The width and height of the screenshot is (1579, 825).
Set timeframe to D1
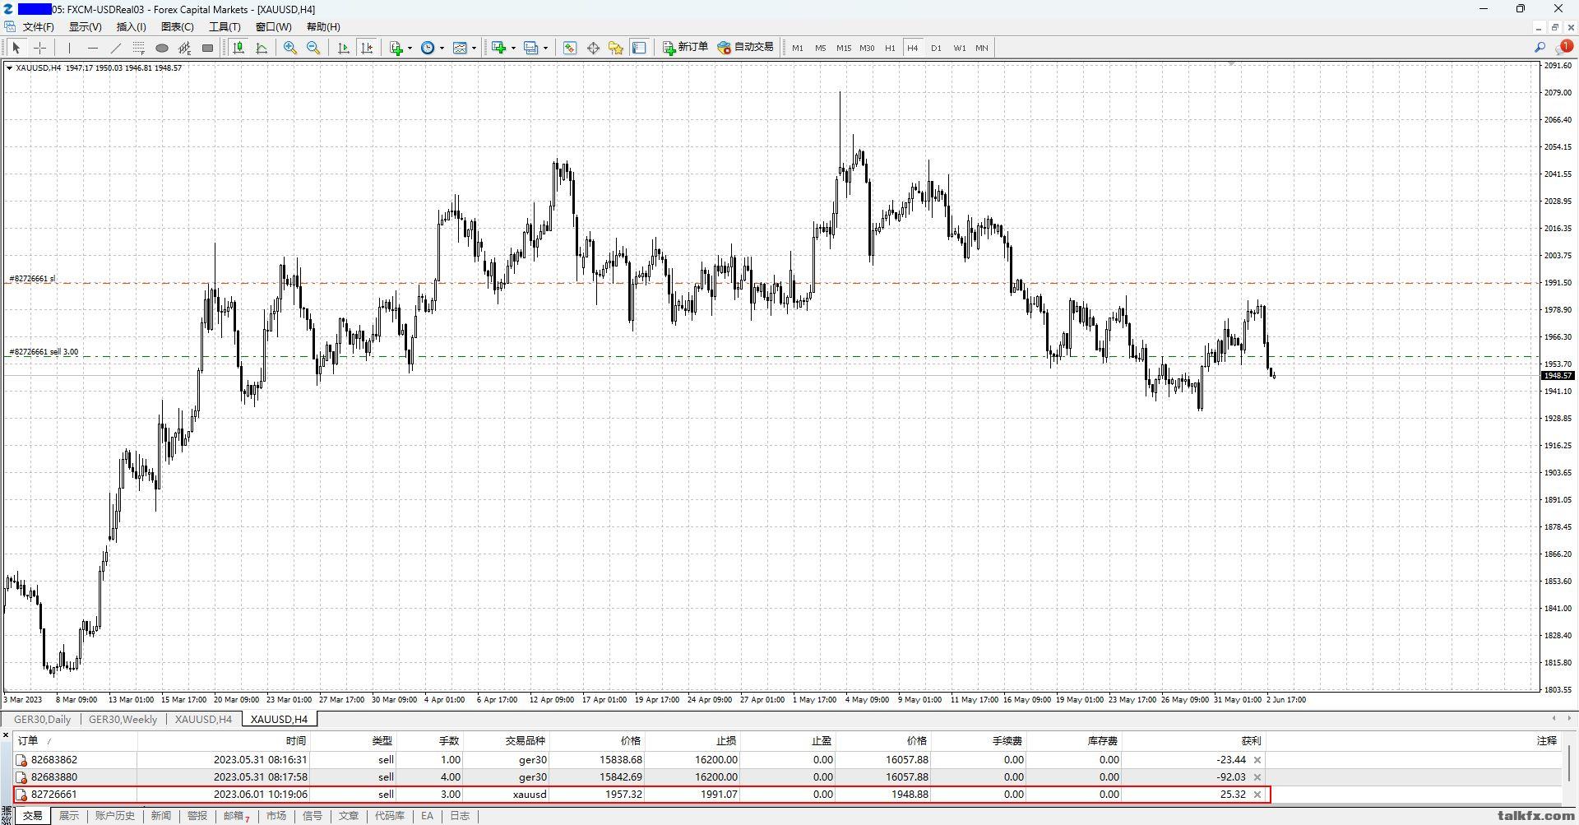936,48
